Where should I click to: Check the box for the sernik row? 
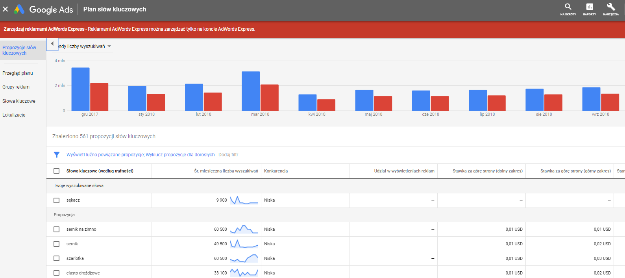tap(57, 244)
